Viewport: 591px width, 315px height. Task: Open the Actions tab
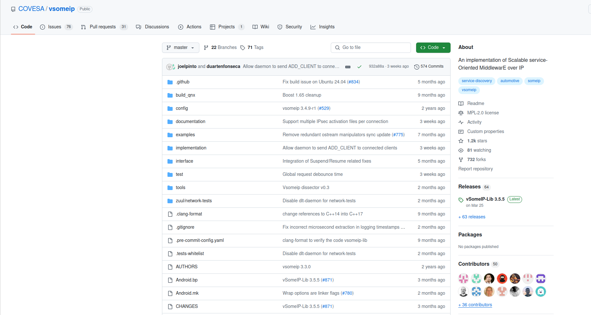point(190,27)
